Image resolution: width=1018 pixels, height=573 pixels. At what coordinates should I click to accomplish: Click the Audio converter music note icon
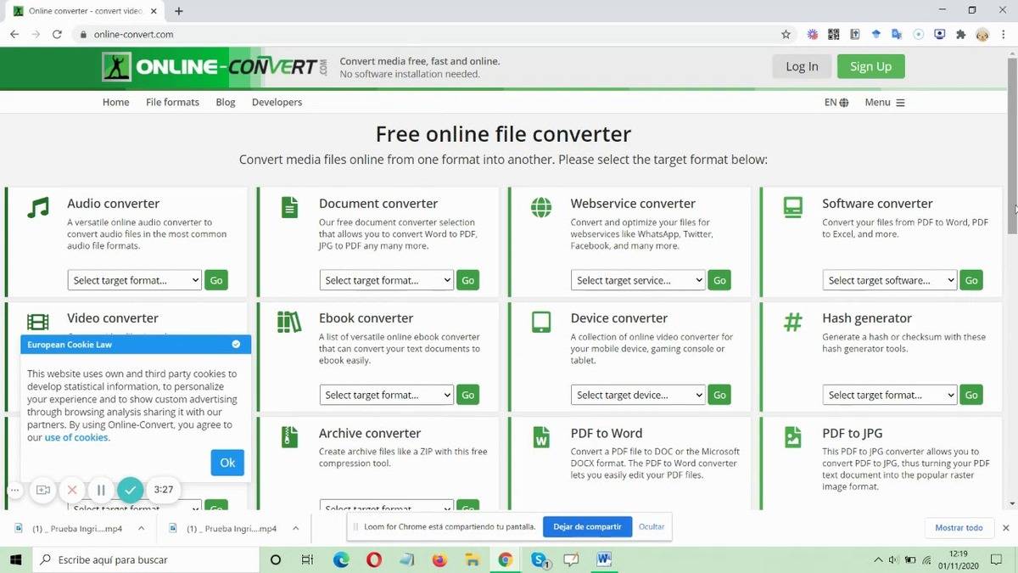point(37,207)
